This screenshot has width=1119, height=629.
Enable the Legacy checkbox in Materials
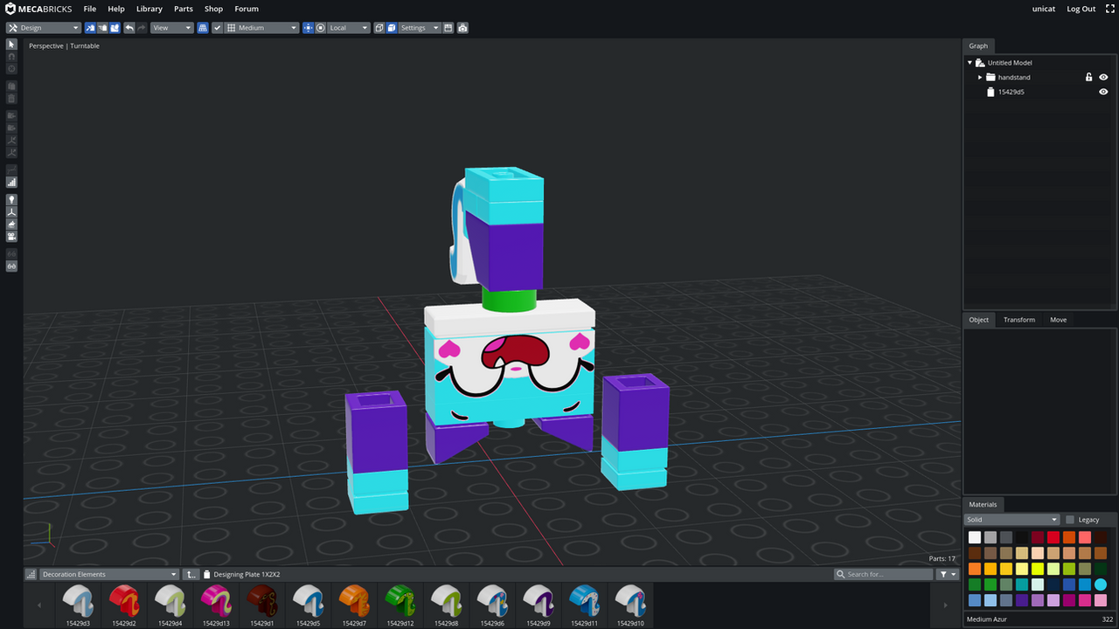[1070, 520]
